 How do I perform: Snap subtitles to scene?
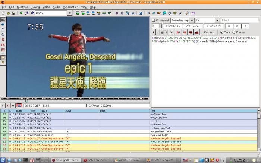104,13
